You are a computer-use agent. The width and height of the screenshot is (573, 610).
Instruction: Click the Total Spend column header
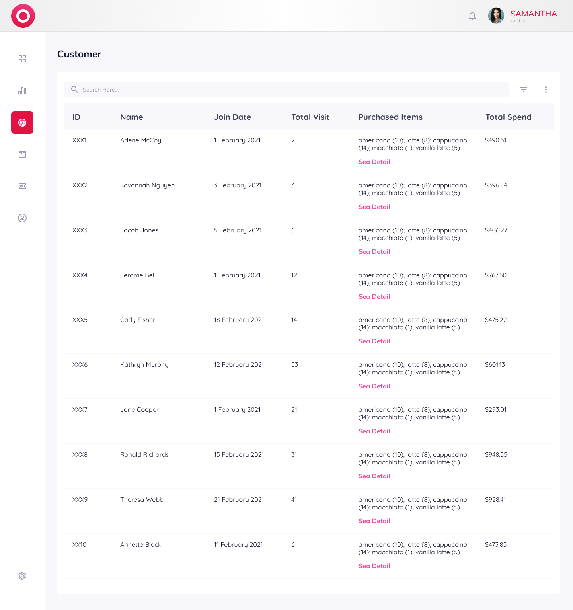[508, 117]
